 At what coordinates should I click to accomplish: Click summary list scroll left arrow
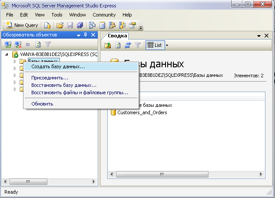click(112, 175)
